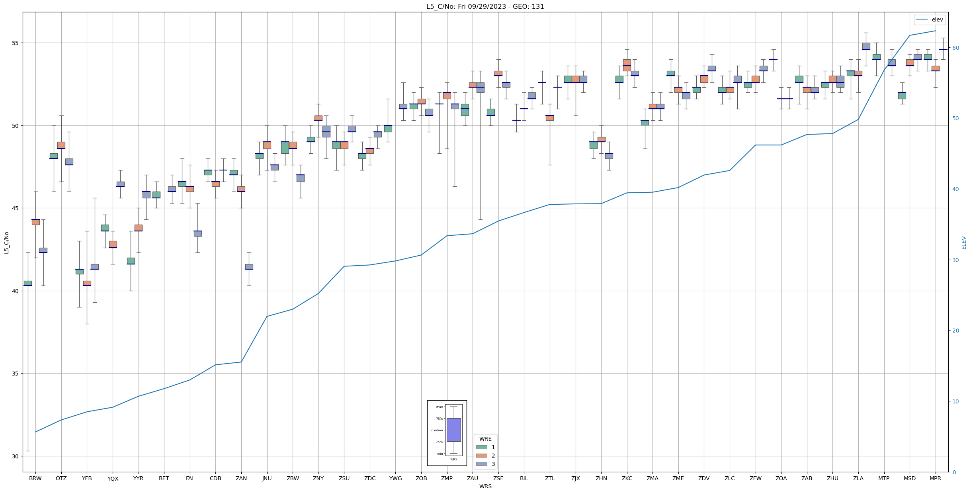
Task: Click the x-axis label 'OTZ'
Action: pyautogui.click(x=61, y=478)
